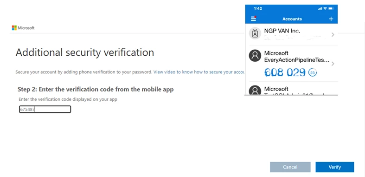Open NGP VAN Inc. account chevron

[333, 35]
